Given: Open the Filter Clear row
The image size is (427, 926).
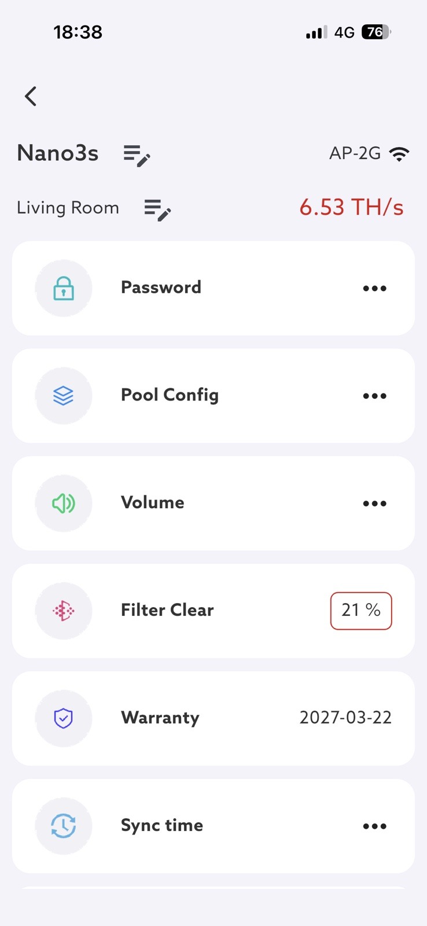Looking at the screenshot, I should pos(167,610).
